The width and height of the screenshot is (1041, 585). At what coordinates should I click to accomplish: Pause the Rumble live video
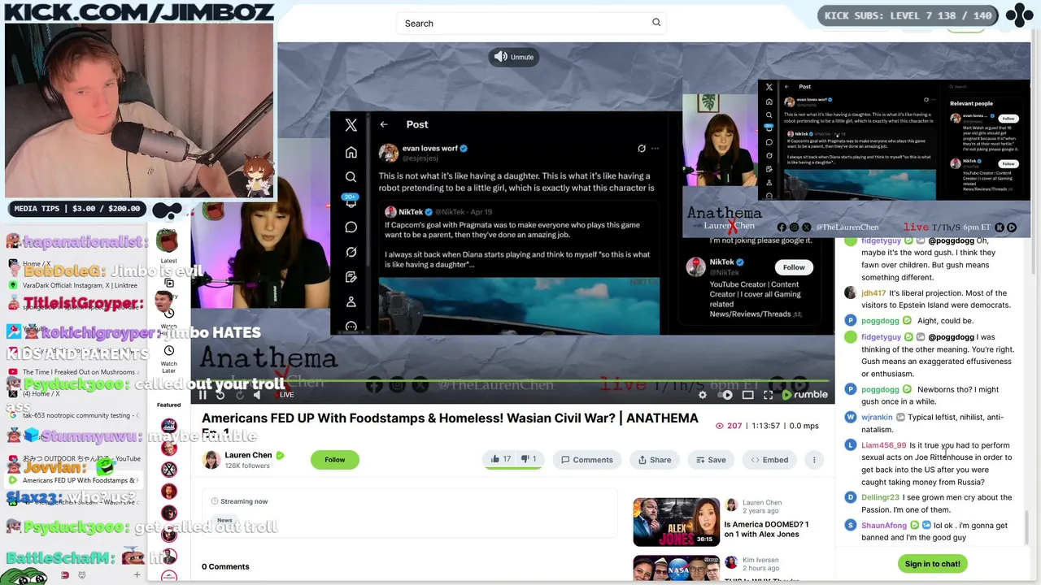(x=203, y=395)
